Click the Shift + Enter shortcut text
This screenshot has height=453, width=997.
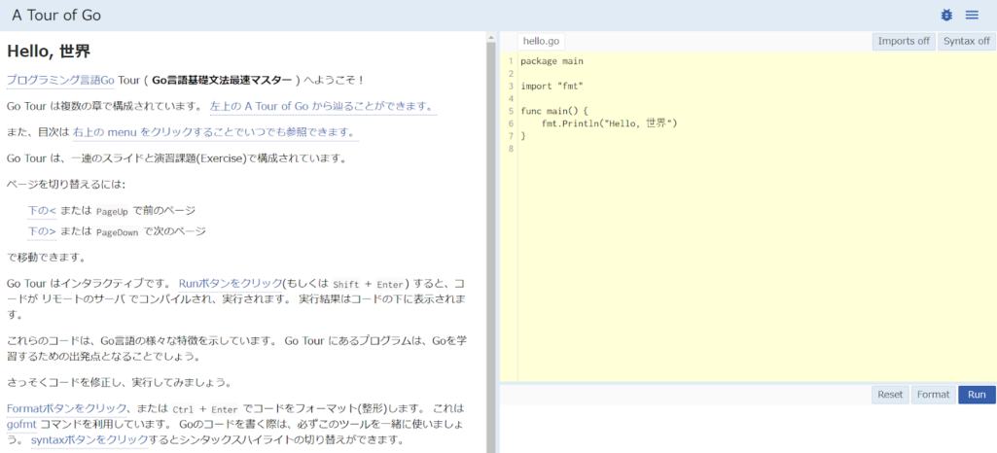(x=368, y=284)
